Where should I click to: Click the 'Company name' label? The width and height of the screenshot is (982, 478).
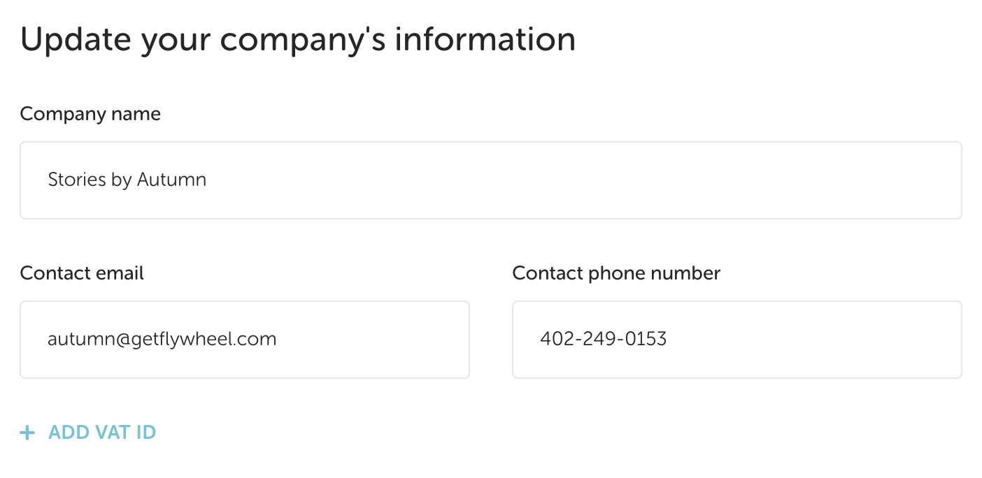90,114
